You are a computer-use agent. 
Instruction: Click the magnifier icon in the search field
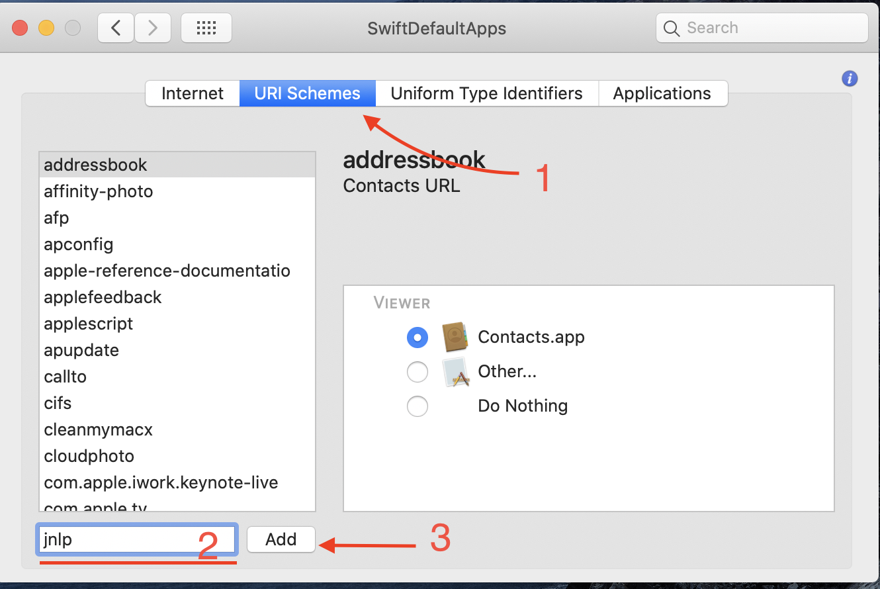pyautogui.click(x=672, y=28)
